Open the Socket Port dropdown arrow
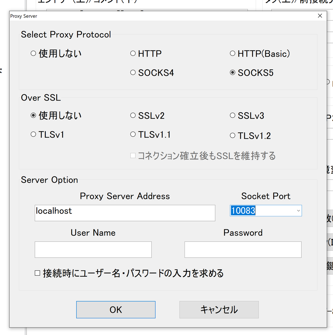Image resolution: width=333 pixels, height=335 pixels. click(x=298, y=211)
